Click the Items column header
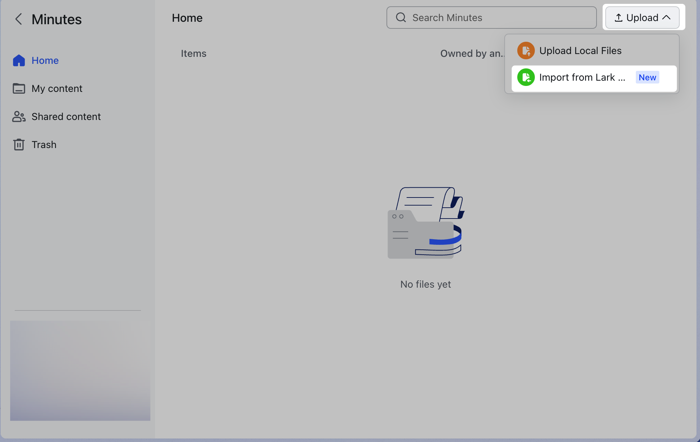Viewport: 700px width, 442px height. pyautogui.click(x=194, y=53)
